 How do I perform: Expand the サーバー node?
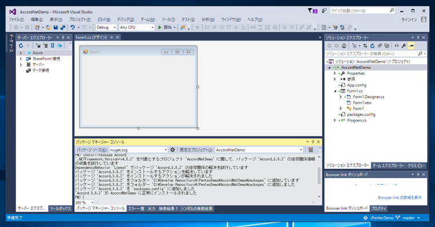coord(21,64)
